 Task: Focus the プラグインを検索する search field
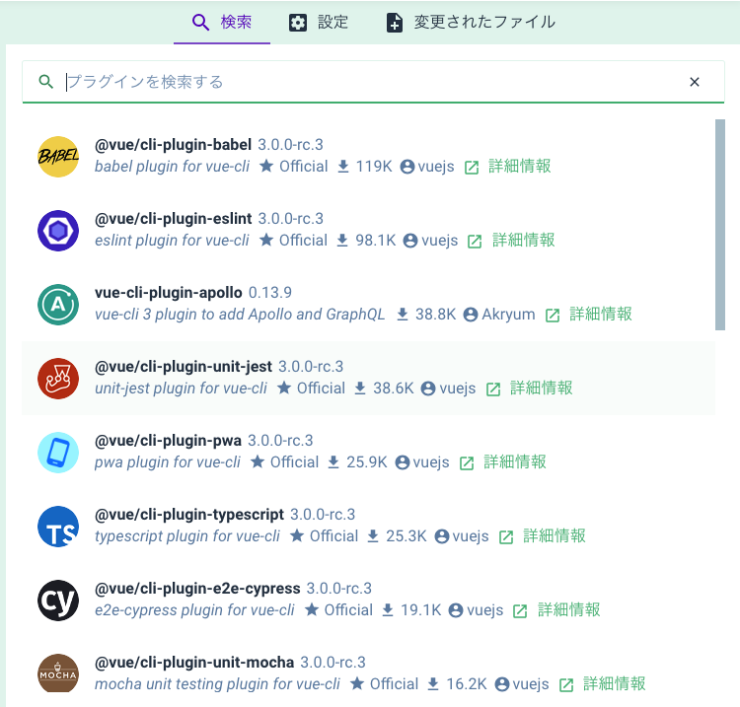373,82
